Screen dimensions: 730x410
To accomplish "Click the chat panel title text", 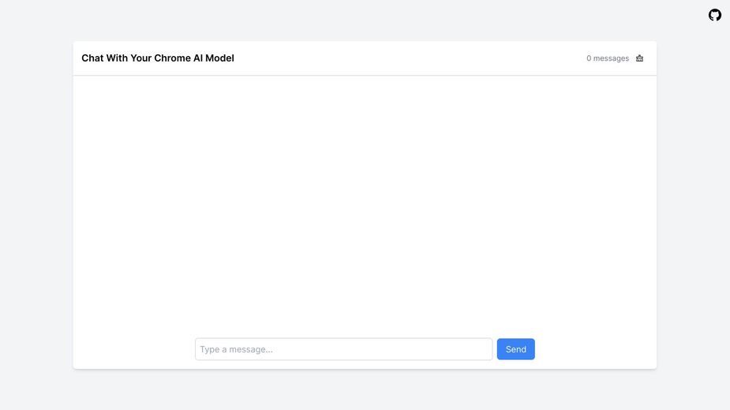I will 158,58.
